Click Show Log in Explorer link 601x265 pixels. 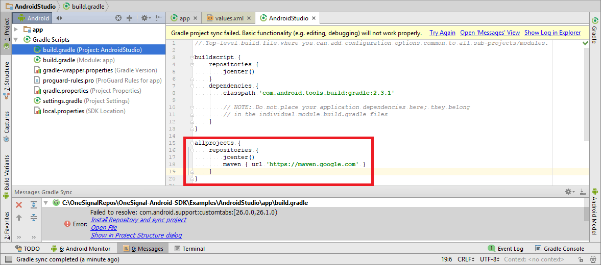[x=552, y=33]
